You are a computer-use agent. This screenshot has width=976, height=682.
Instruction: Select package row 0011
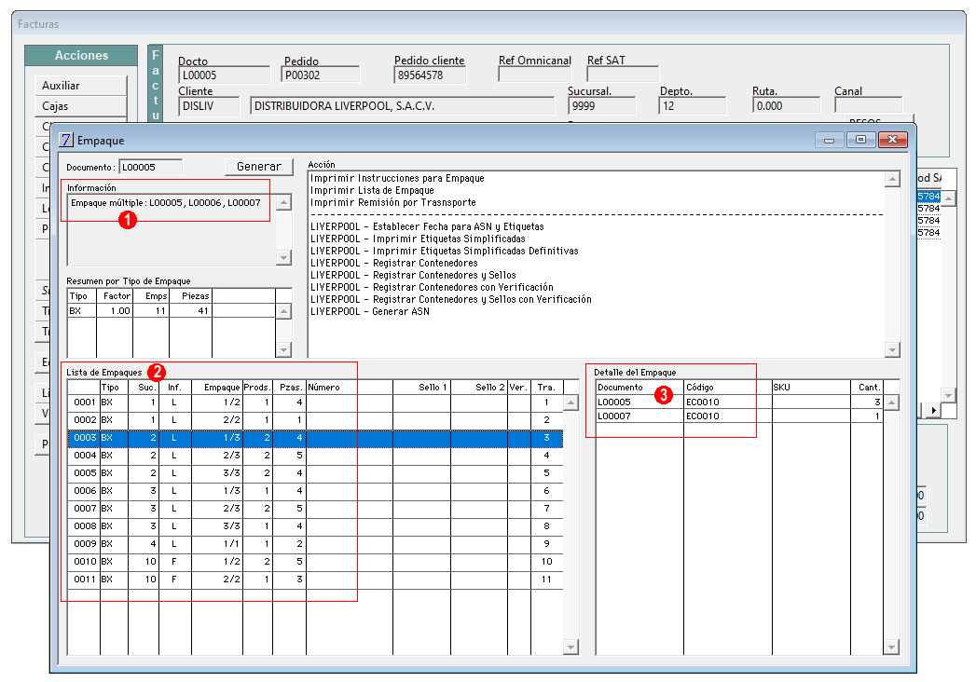315,580
